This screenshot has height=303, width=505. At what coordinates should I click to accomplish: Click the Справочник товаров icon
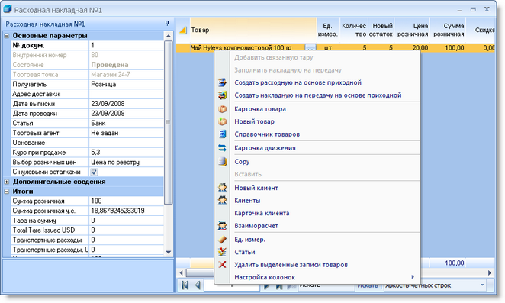coord(222,134)
